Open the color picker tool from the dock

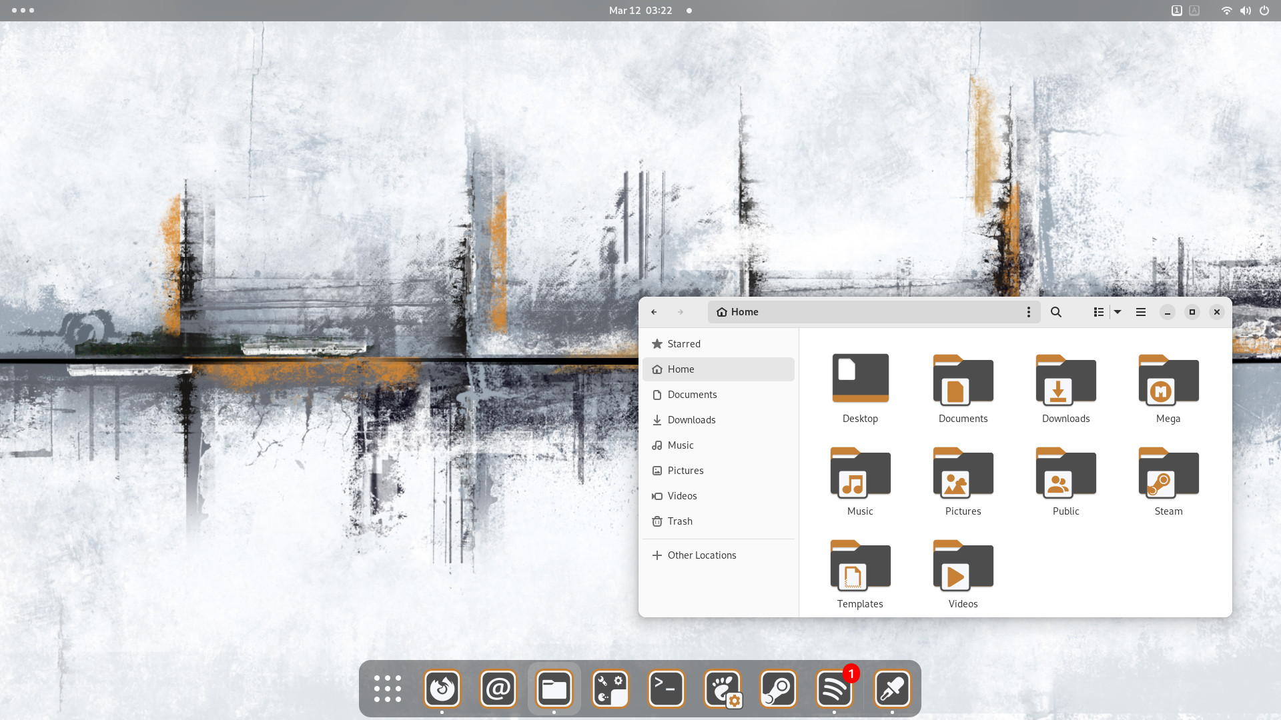893,689
